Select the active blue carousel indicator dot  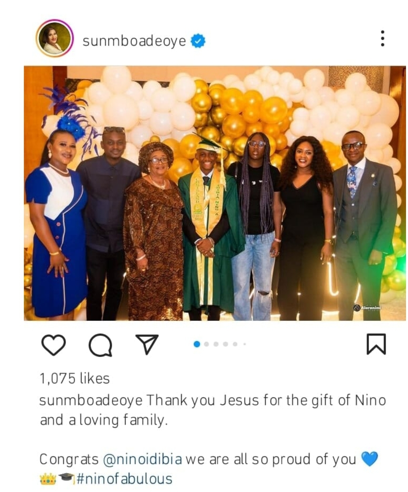coord(197,344)
